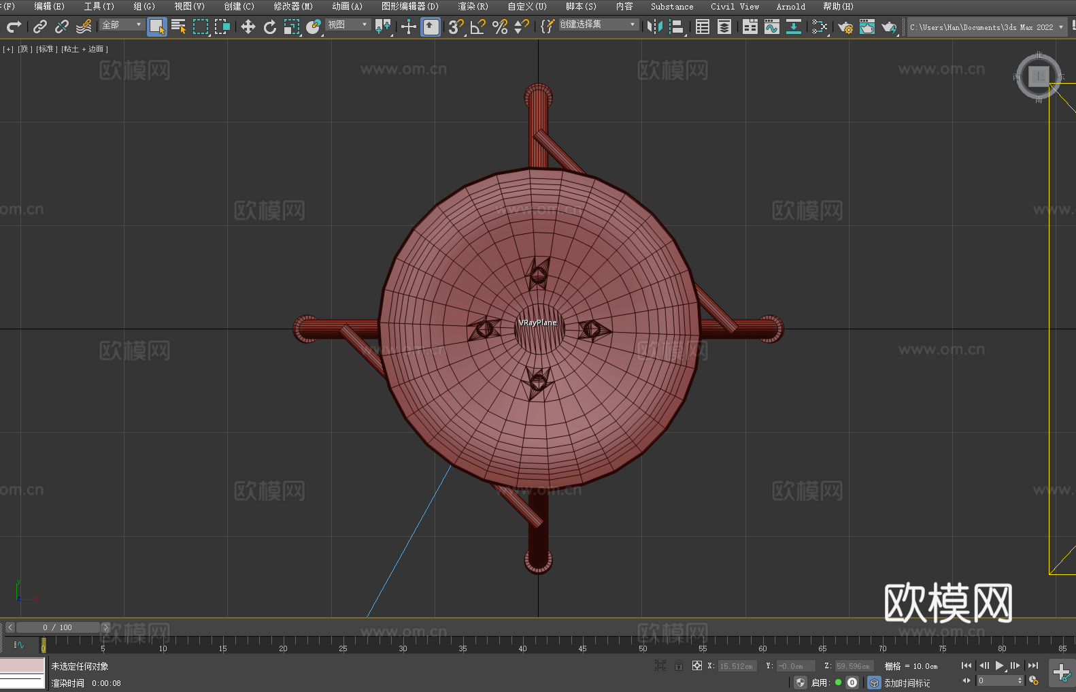
Task: Toggle Keyboard Shortcut Override button
Action: coord(431,27)
